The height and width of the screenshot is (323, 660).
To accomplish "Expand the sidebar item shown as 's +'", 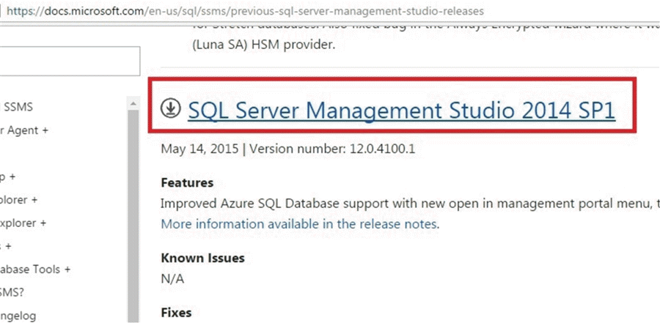I will tap(7, 246).
